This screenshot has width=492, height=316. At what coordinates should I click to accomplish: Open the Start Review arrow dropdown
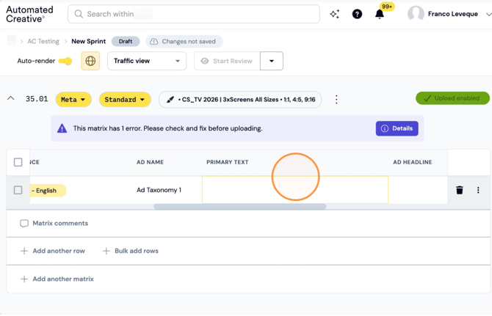[272, 61]
